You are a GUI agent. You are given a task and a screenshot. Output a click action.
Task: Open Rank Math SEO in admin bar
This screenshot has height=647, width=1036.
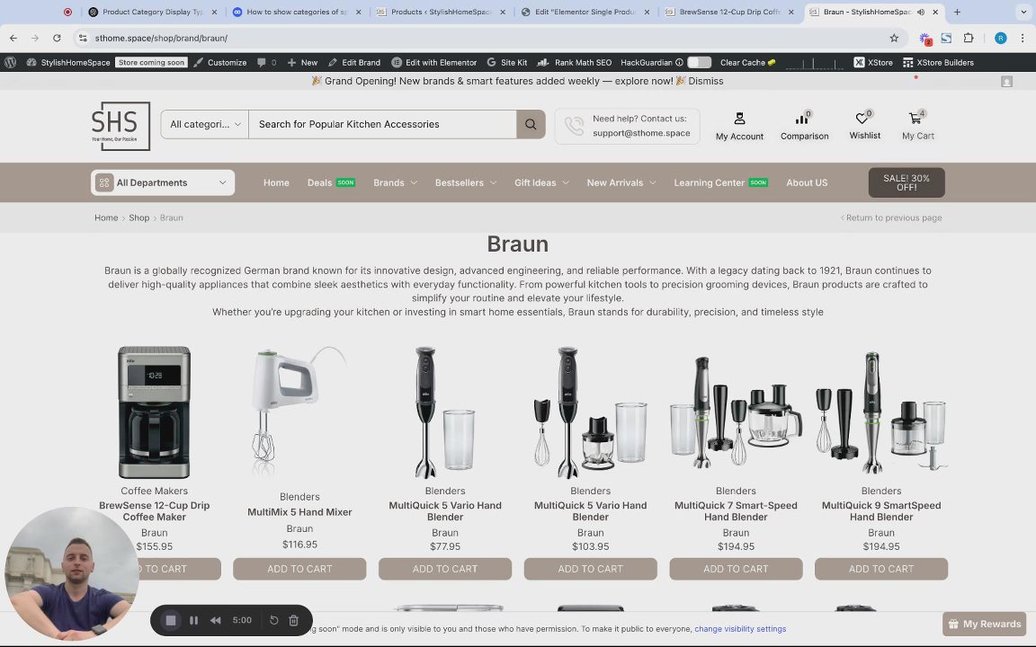(x=574, y=62)
